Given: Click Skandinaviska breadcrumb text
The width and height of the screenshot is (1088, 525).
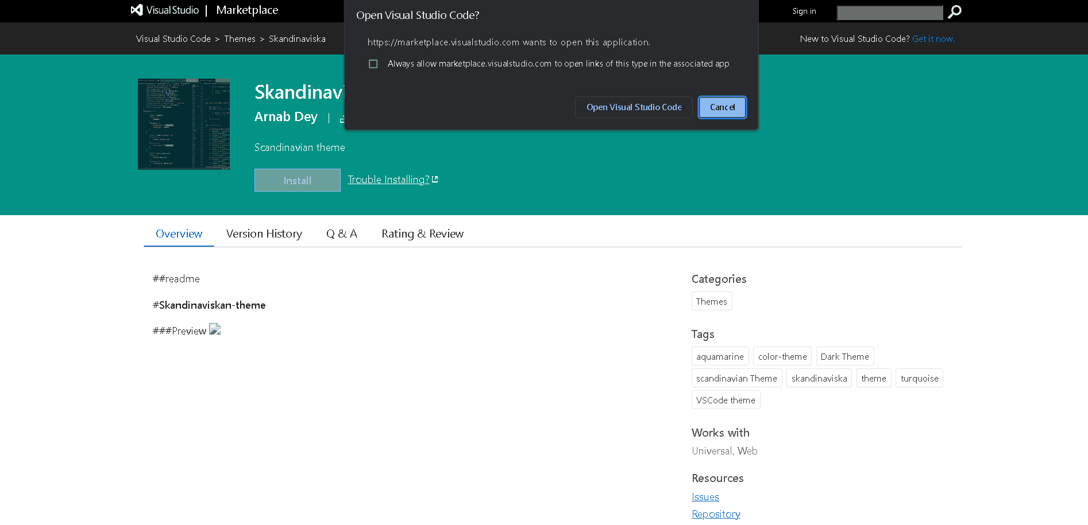Looking at the screenshot, I should pos(297,39).
